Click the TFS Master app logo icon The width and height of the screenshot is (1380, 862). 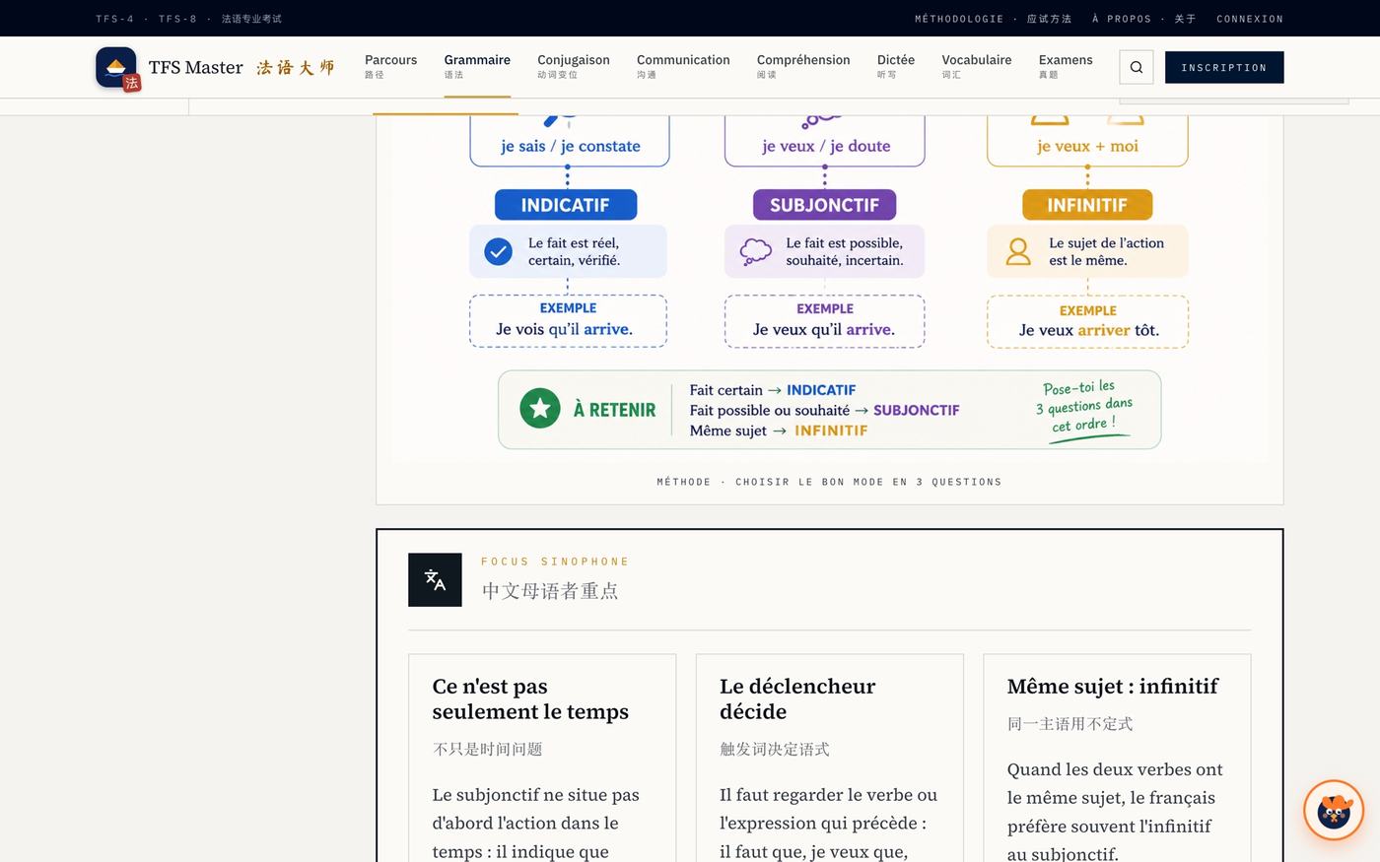[116, 67]
